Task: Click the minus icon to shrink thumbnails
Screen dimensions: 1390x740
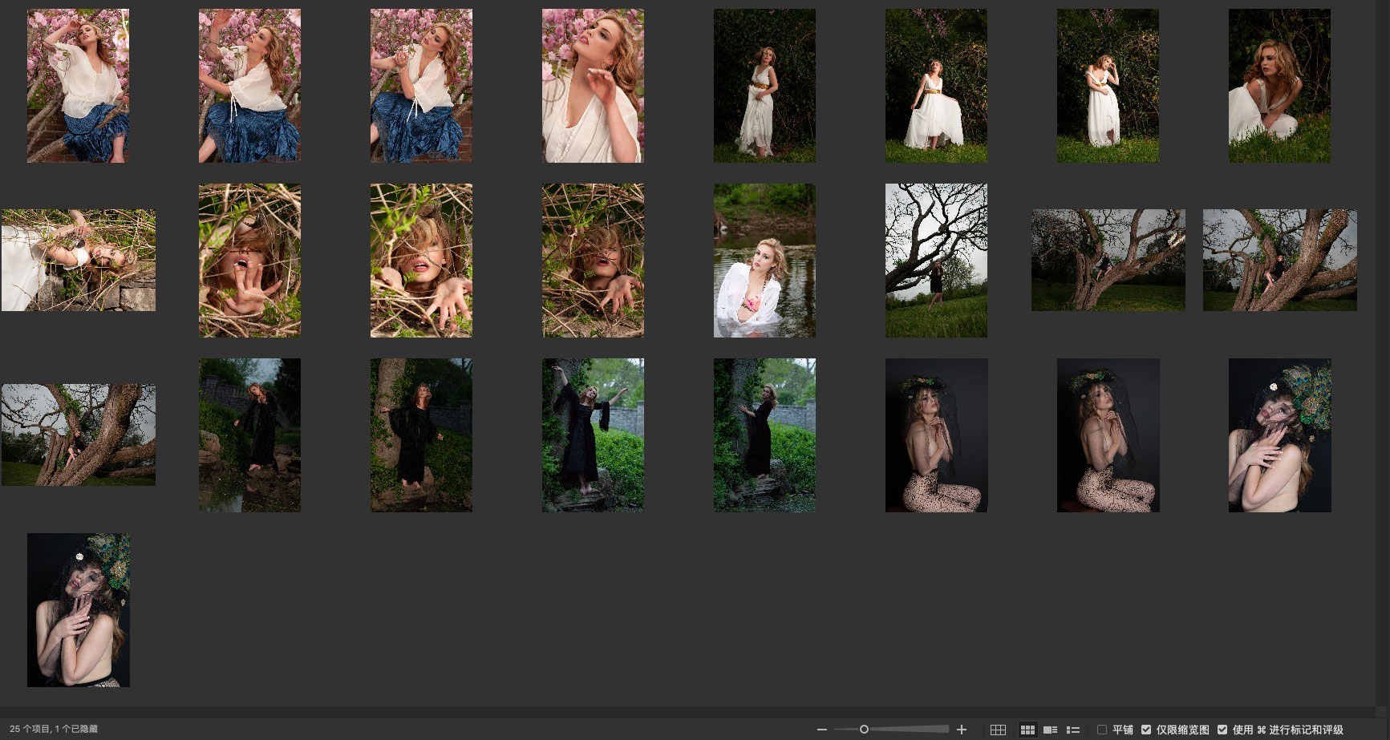Action: point(821,730)
